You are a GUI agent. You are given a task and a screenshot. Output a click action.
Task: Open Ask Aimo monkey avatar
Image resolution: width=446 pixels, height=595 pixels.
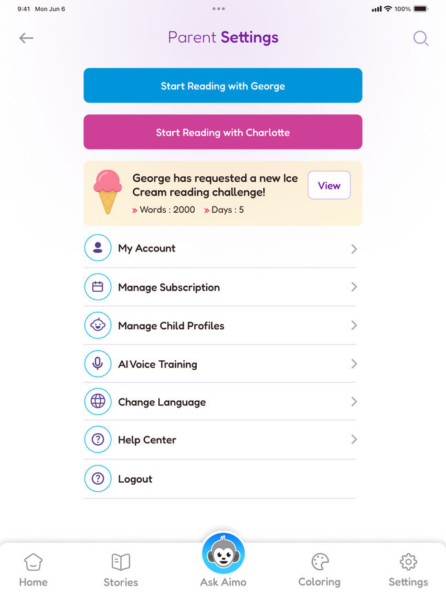pyautogui.click(x=223, y=554)
